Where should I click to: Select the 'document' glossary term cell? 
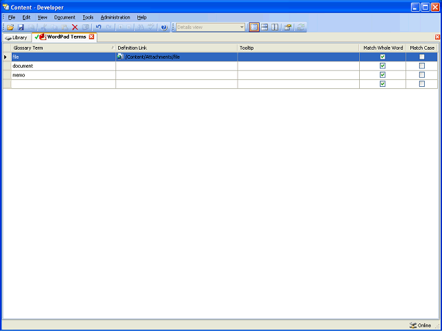coord(64,66)
